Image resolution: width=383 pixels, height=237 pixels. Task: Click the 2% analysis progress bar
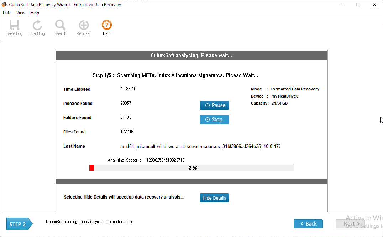pyautogui.click(x=191, y=168)
